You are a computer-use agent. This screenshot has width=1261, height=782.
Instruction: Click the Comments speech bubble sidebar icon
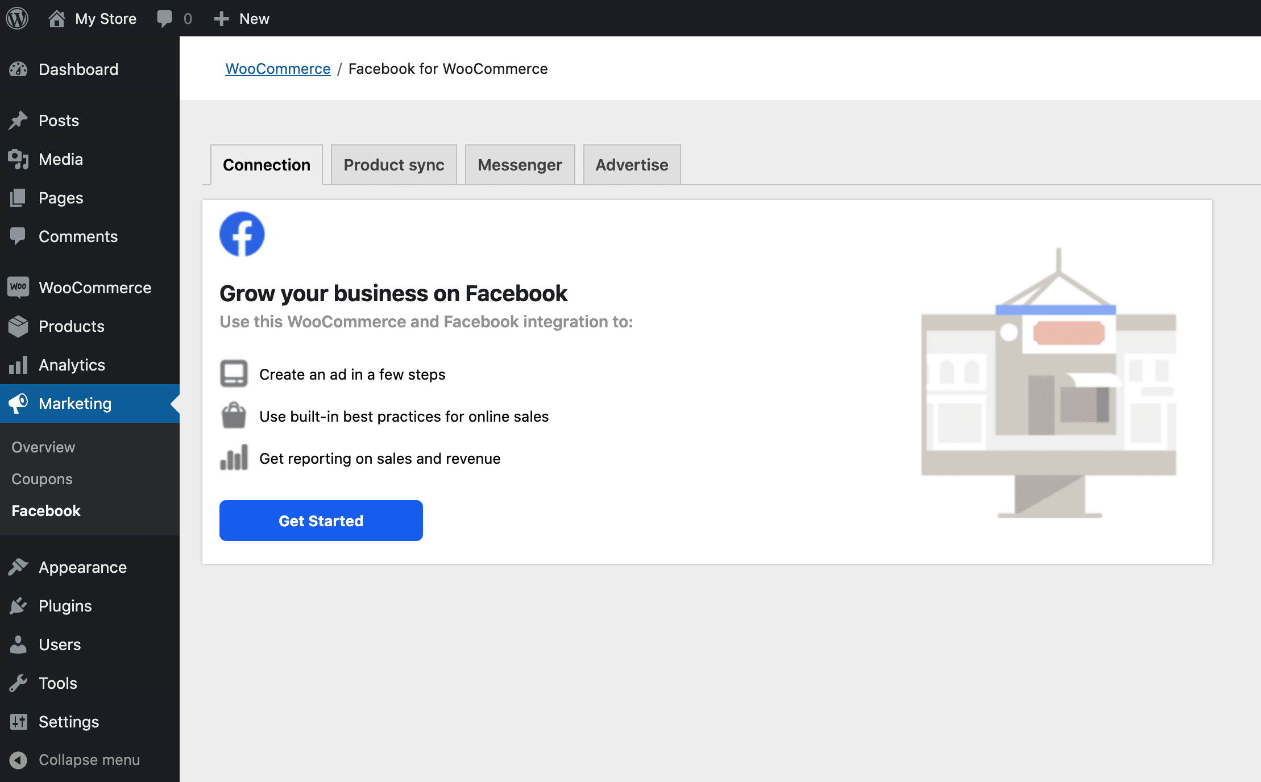18,236
